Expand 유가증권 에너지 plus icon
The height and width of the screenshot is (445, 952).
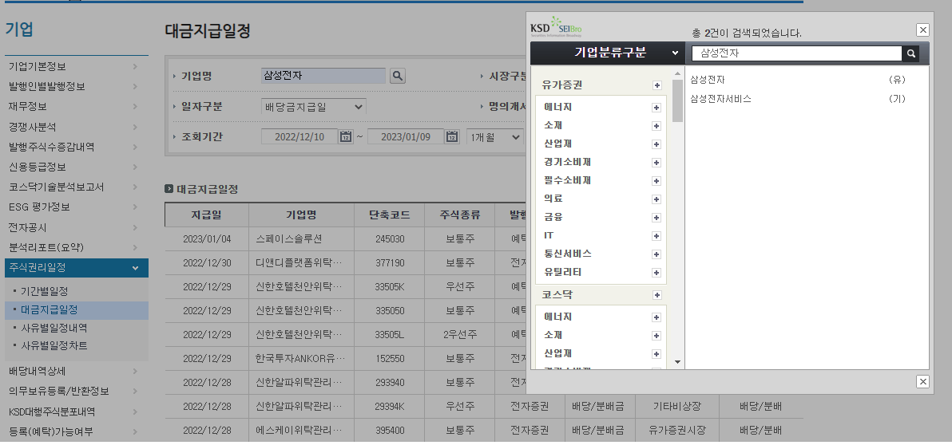(656, 108)
